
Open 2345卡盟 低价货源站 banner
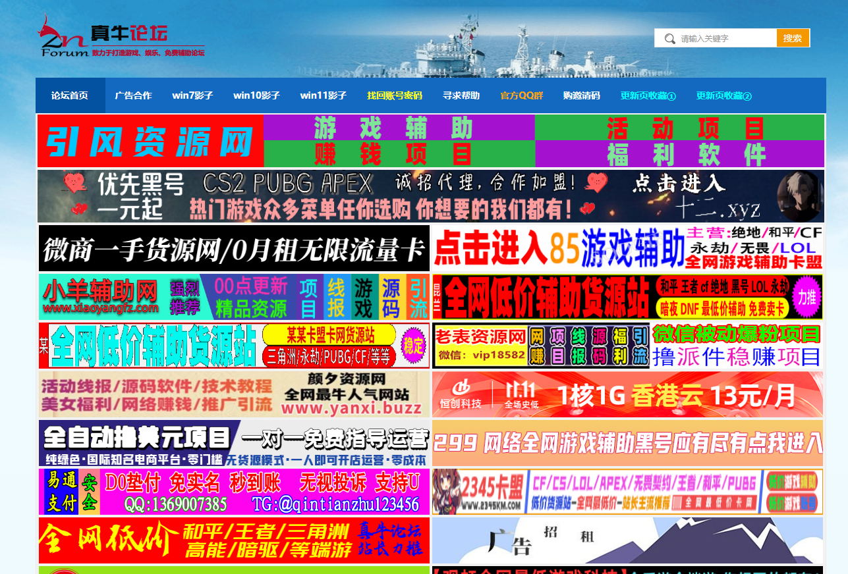[627, 492]
